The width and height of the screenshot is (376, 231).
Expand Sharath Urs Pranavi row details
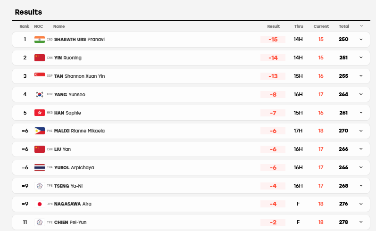(361, 39)
